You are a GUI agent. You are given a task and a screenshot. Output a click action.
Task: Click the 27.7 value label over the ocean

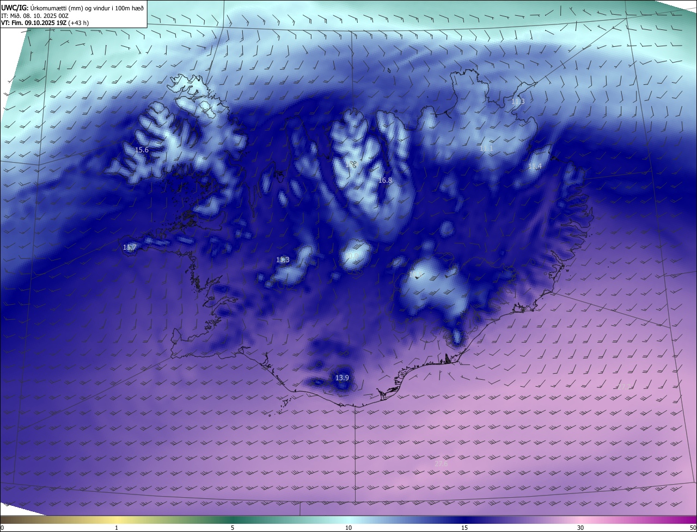coord(624,387)
